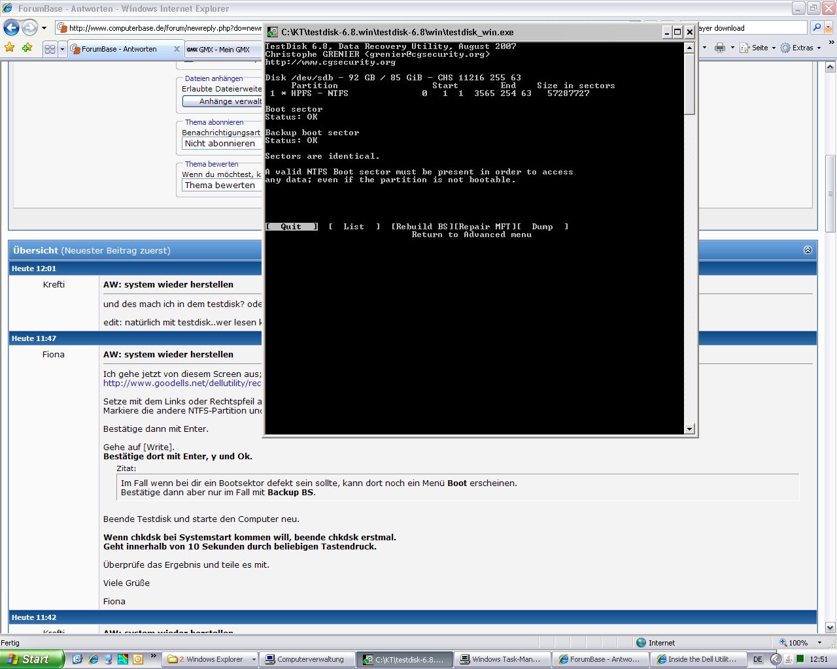Click the taskbar clock showing 12:51

819,659
